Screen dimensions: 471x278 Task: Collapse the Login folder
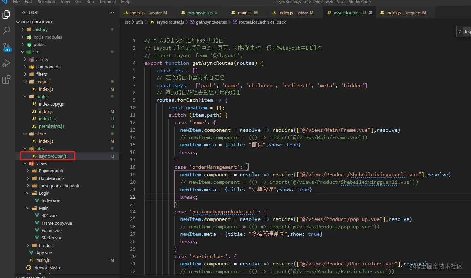click(x=28, y=193)
